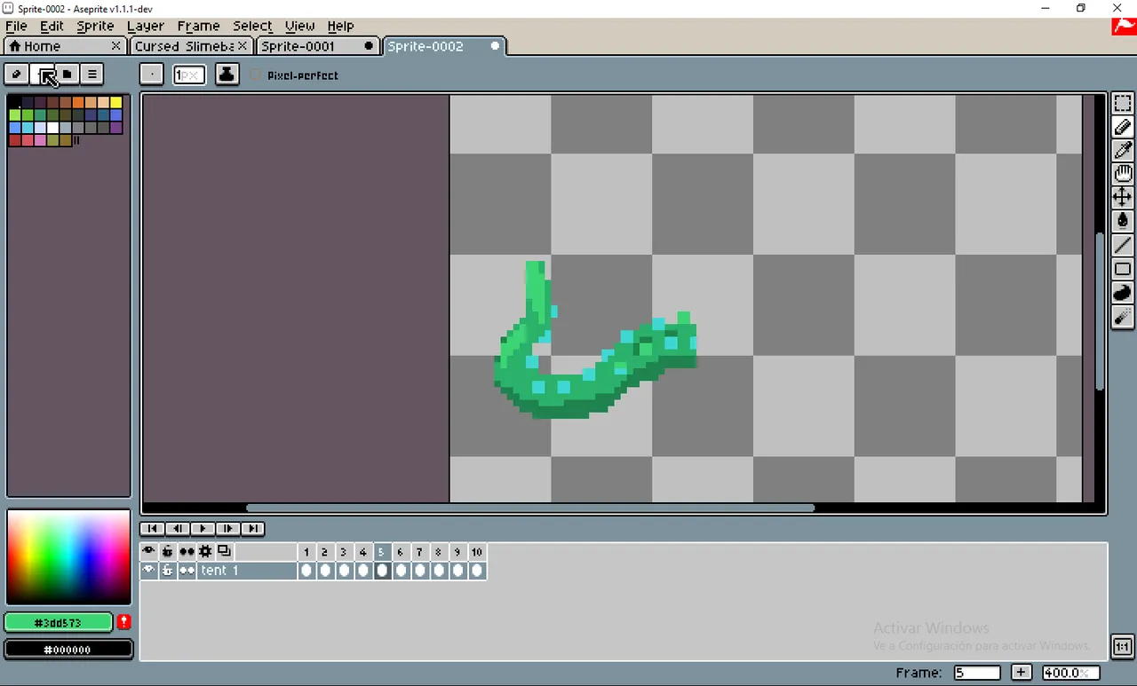Click the timeline lock header icon
The image size is (1137, 686).
click(167, 551)
